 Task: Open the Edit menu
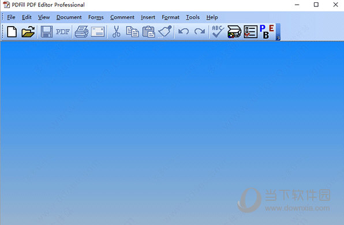click(x=27, y=17)
